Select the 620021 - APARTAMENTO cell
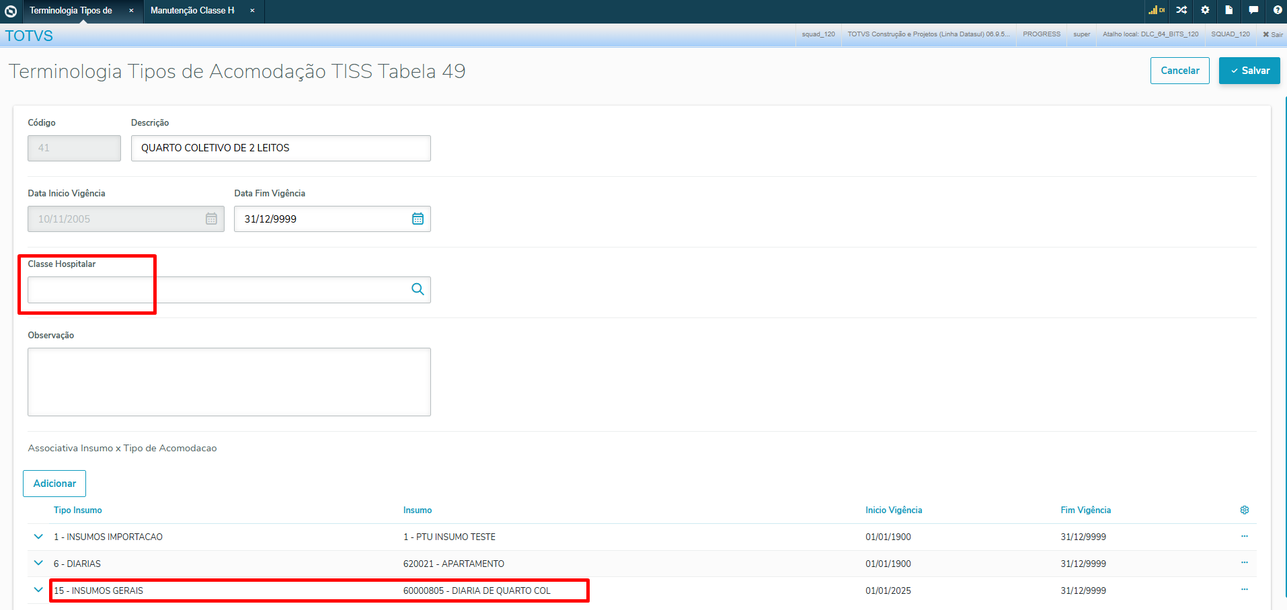 (454, 564)
